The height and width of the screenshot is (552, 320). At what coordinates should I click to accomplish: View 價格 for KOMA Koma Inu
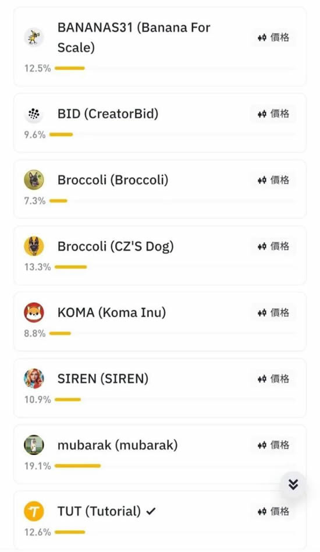(x=273, y=312)
